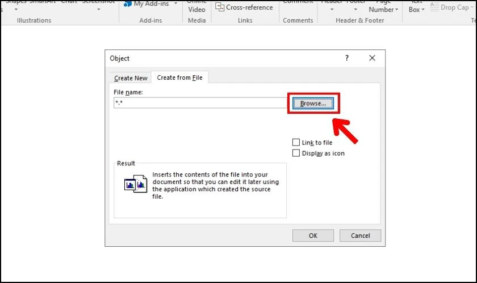This screenshot has width=477, height=283.
Task: Click the Browse... button
Action: 313,104
